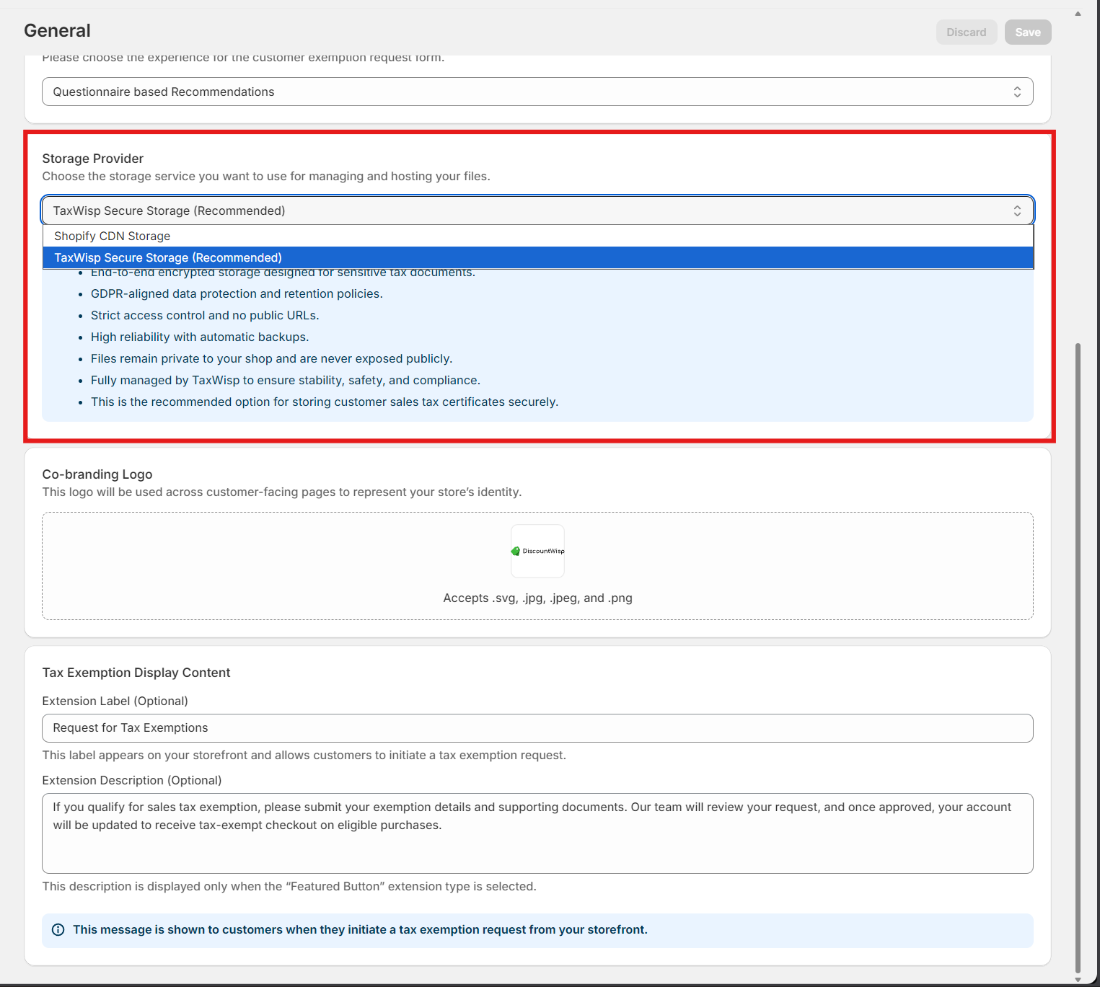Click 'Files remain private to your shop' bullet

(x=271, y=358)
